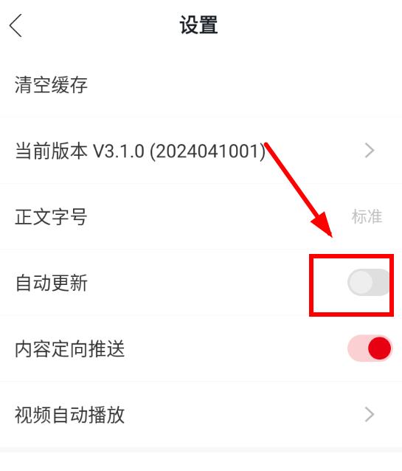Change font size value 标准
This screenshot has height=471, width=402.
click(367, 216)
